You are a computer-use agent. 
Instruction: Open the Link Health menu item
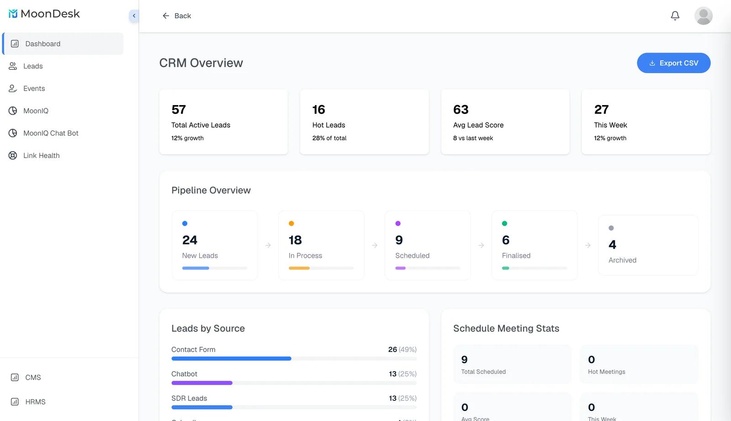pyautogui.click(x=63, y=156)
